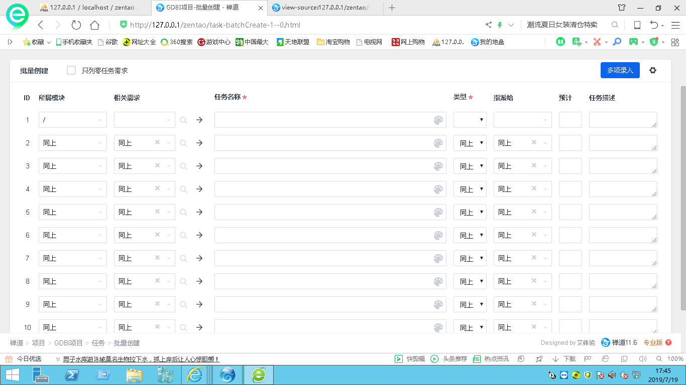Viewport: 686px width, 385px height.
Task: Toggle the 只列零任务需求 checkbox
Action: [71, 70]
